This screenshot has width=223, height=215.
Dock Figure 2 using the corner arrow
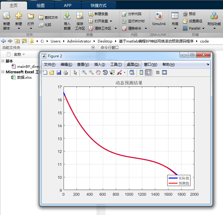[208, 64]
